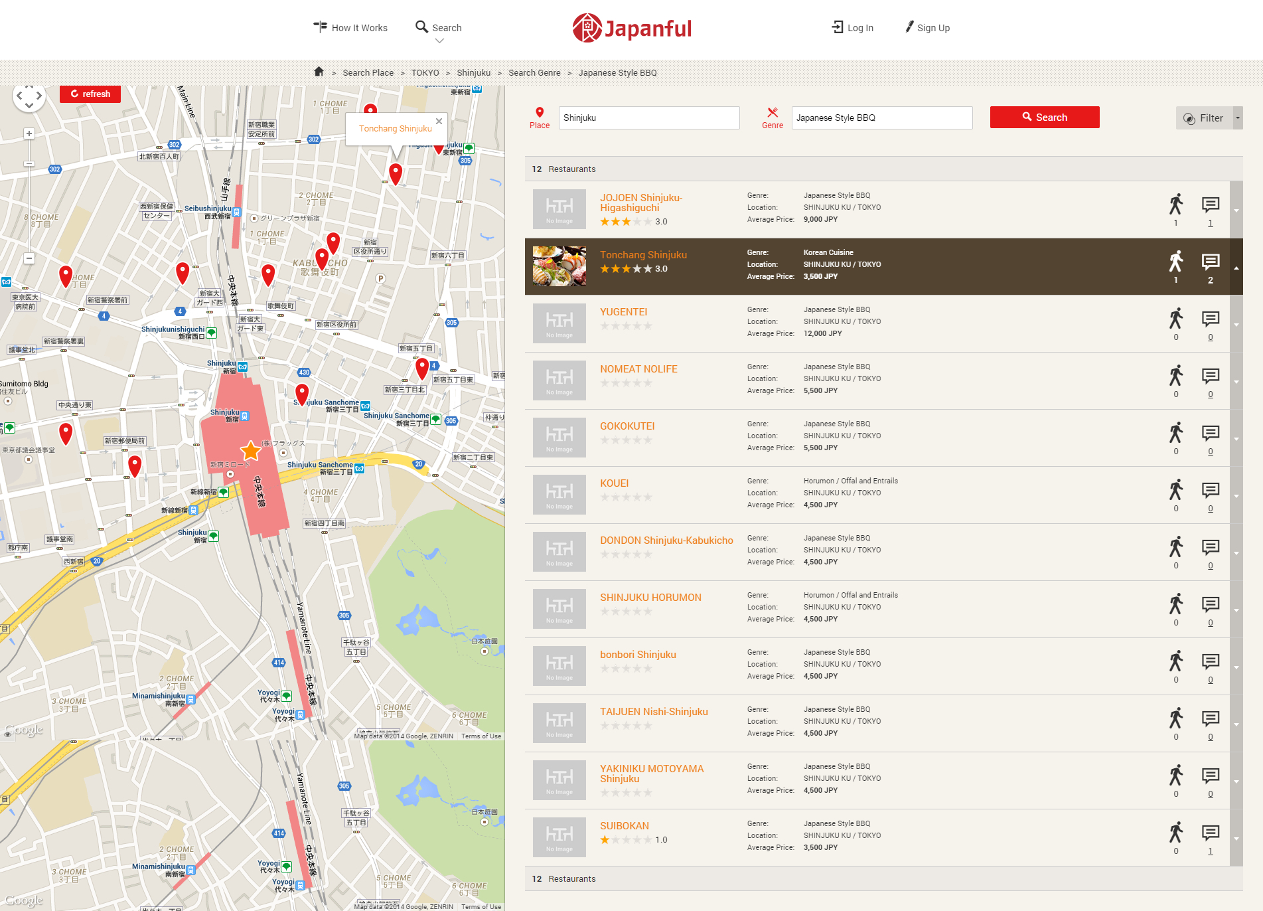Click comment icon for YUGENTEI

tap(1211, 318)
